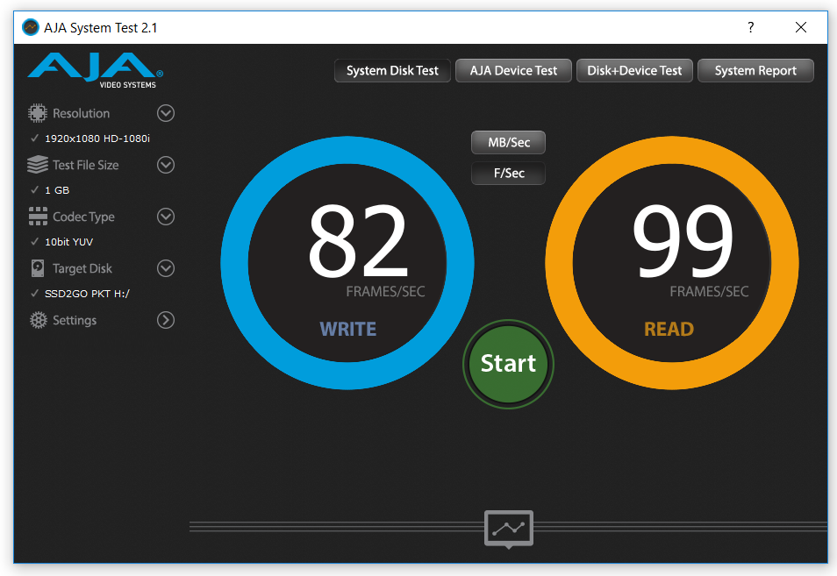Select the Disk+Device Test tab
The height and width of the screenshot is (576, 837).
(634, 70)
